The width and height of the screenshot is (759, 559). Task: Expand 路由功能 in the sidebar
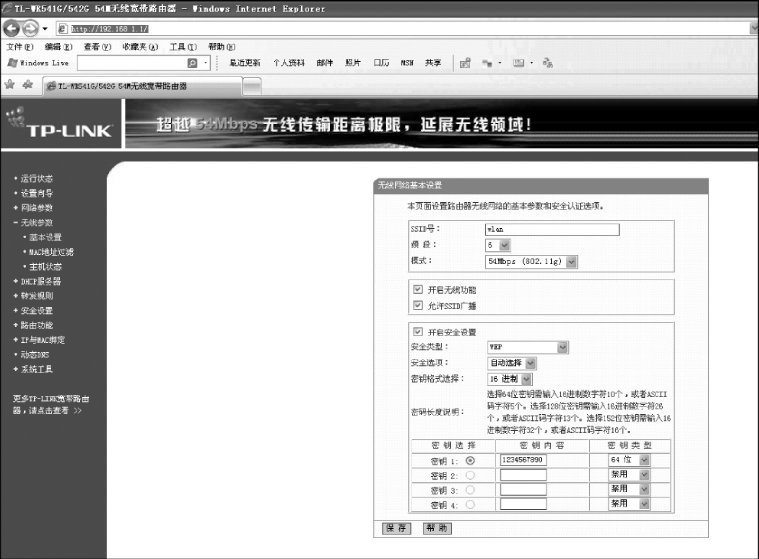coord(37,325)
